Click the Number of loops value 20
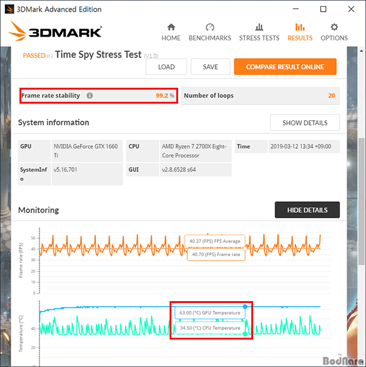Viewport: 366px width, 367px height. point(332,96)
